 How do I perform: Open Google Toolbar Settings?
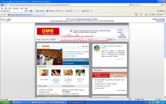point(161,11)
